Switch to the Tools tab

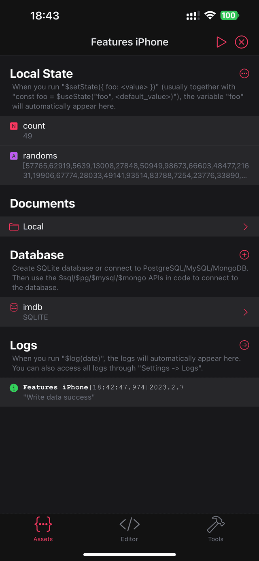click(x=216, y=529)
